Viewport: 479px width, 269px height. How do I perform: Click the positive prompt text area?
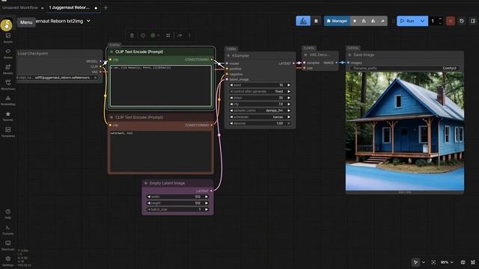pyautogui.click(x=161, y=86)
